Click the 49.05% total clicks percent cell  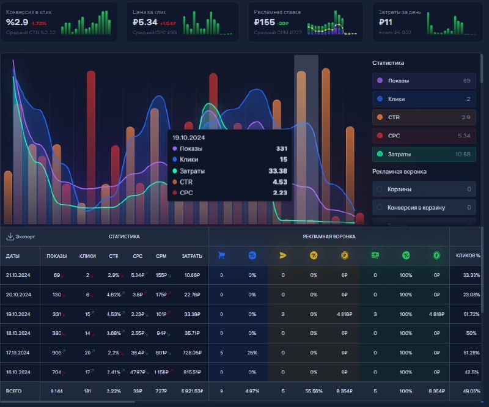click(x=471, y=391)
